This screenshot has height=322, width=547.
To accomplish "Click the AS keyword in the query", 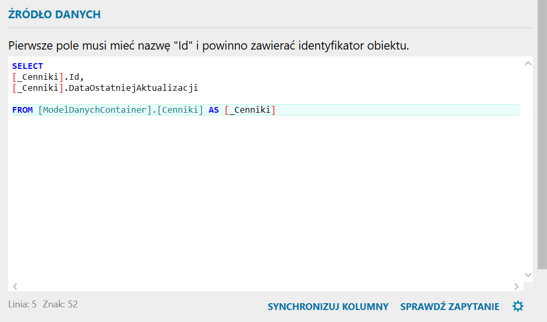I will (213, 110).
